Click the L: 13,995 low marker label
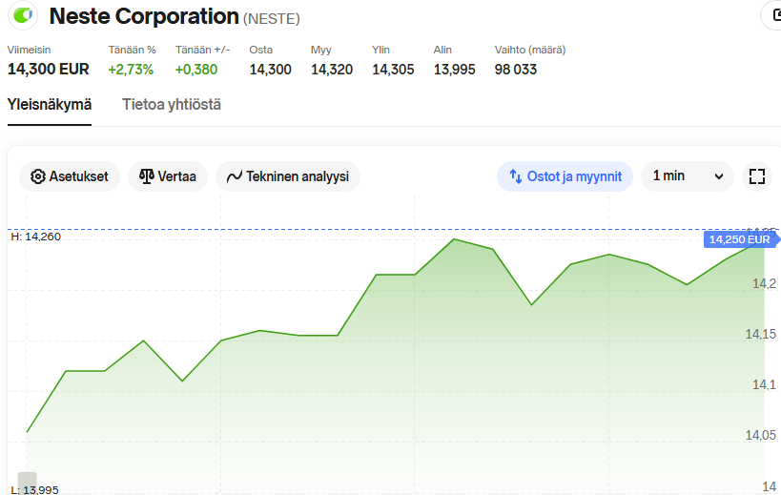The image size is (781, 495). (34, 489)
